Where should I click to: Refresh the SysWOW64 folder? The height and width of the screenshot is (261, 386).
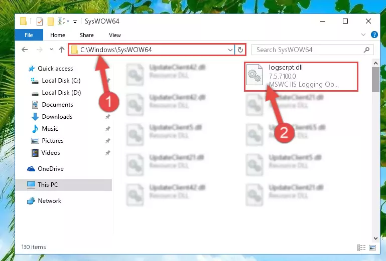[240, 50]
